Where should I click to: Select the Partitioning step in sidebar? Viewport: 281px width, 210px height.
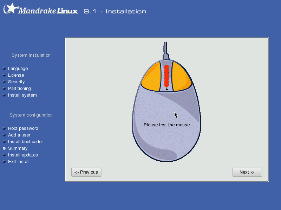(19, 89)
